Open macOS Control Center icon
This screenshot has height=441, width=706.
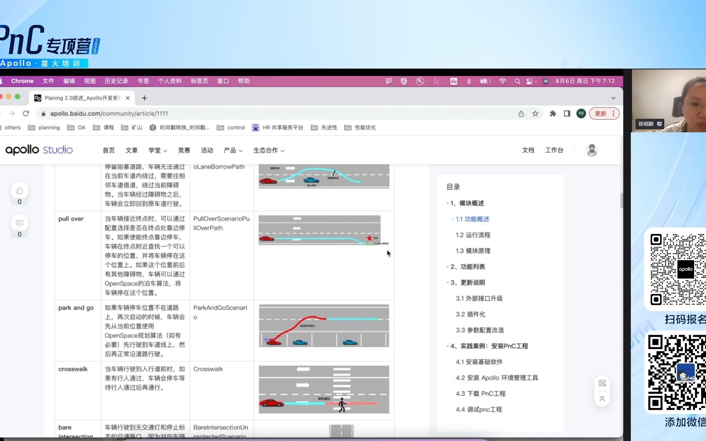click(529, 81)
